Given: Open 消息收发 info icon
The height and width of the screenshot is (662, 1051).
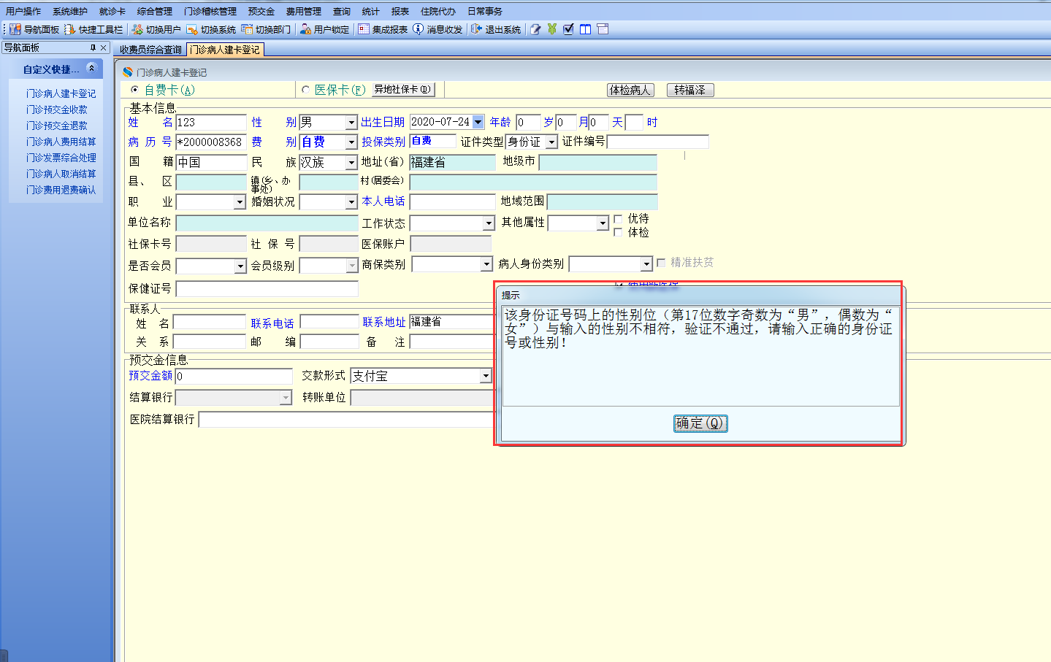Looking at the screenshot, I should tap(419, 29).
